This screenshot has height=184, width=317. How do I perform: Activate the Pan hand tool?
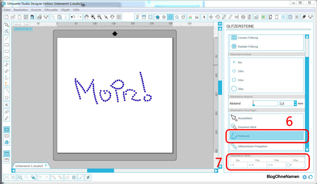tap(86, 17)
